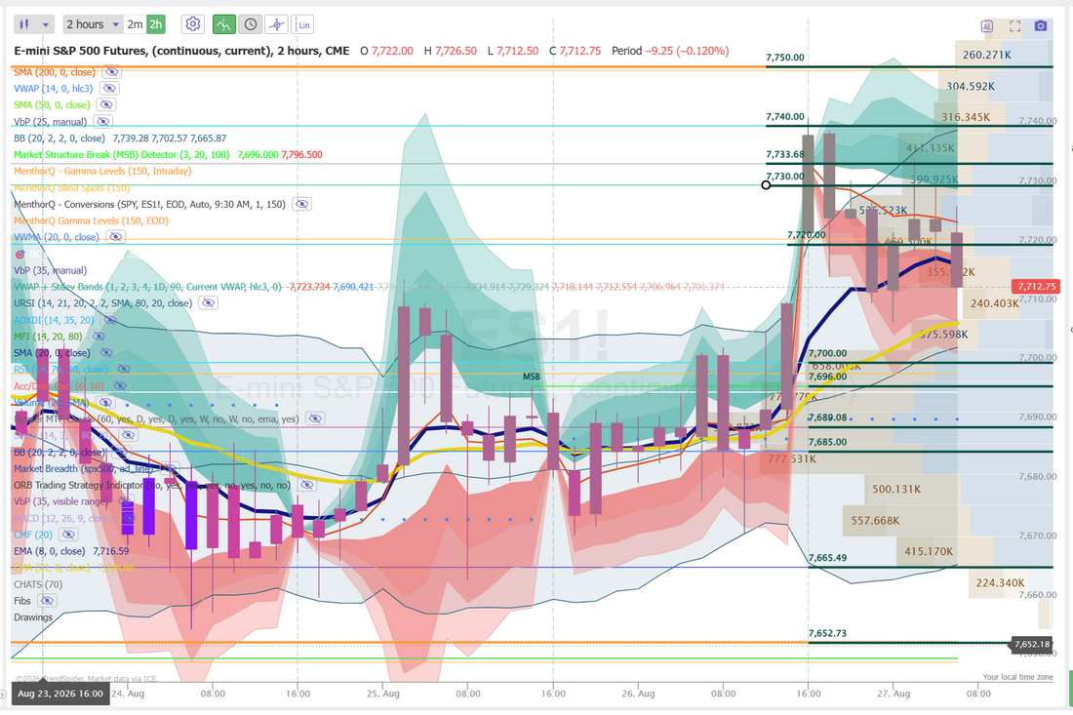
Task: Click the open circle handle on 7,730.00 line
Action: click(766, 184)
